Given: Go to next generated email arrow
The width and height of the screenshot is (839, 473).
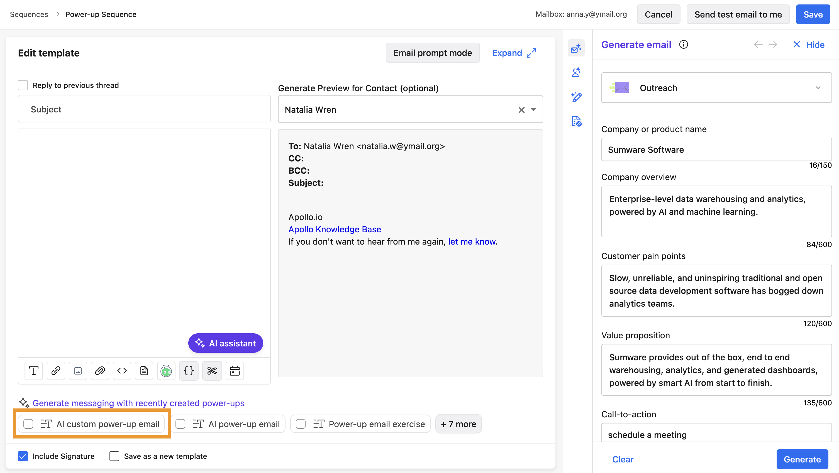Looking at the screenshot, I should click(773, 45).
